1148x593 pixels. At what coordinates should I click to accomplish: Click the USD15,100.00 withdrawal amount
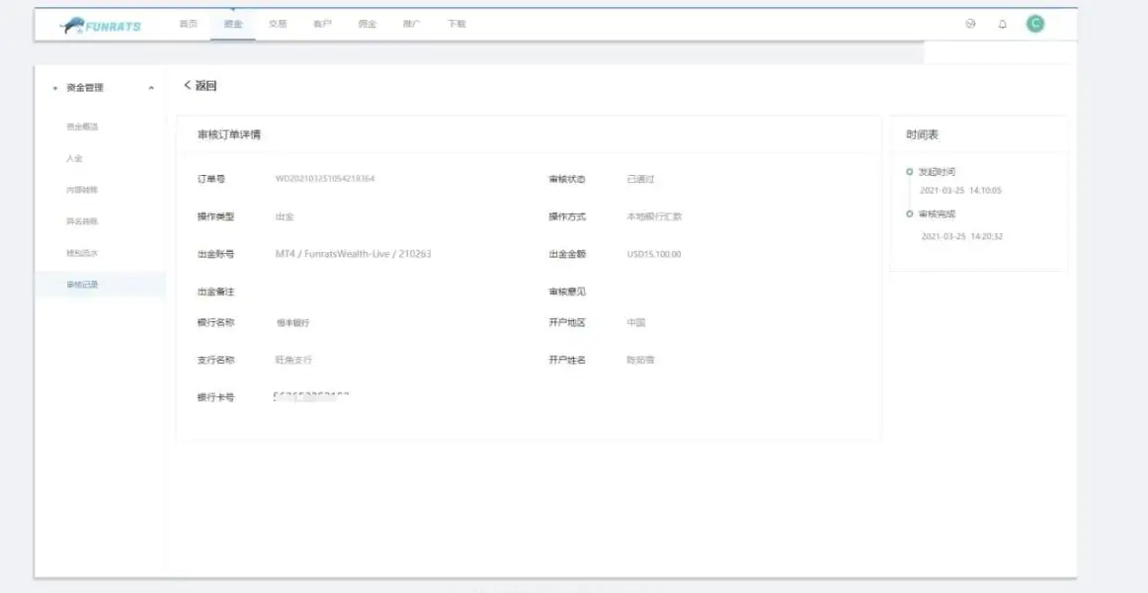pyautogui.click(x=653, y=254)
